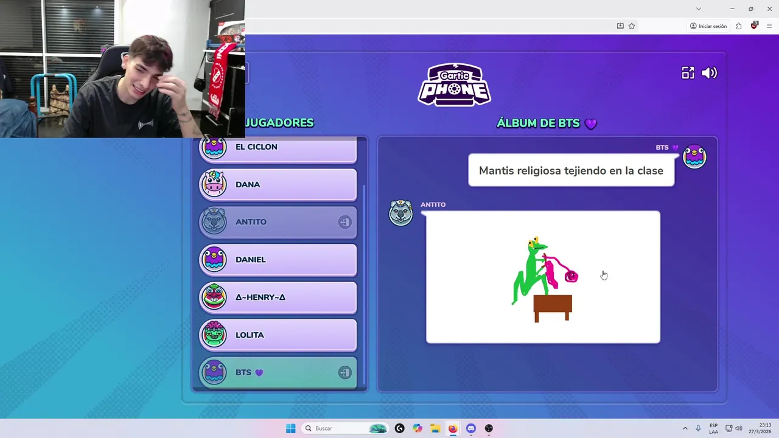This screenshot has height=438, width=779.
Task: Click BTS's bird avatar beside the prompt
Action: 694,156
